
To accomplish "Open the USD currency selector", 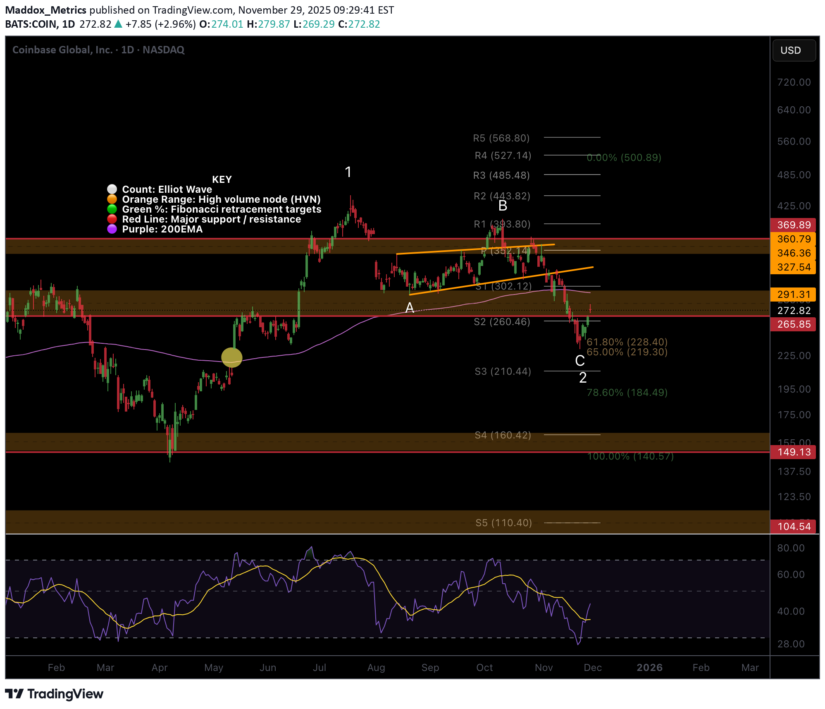I will click(794, 50).
